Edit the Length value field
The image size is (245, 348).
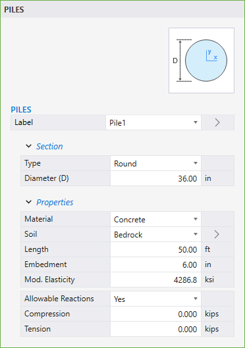click(155, 249)
